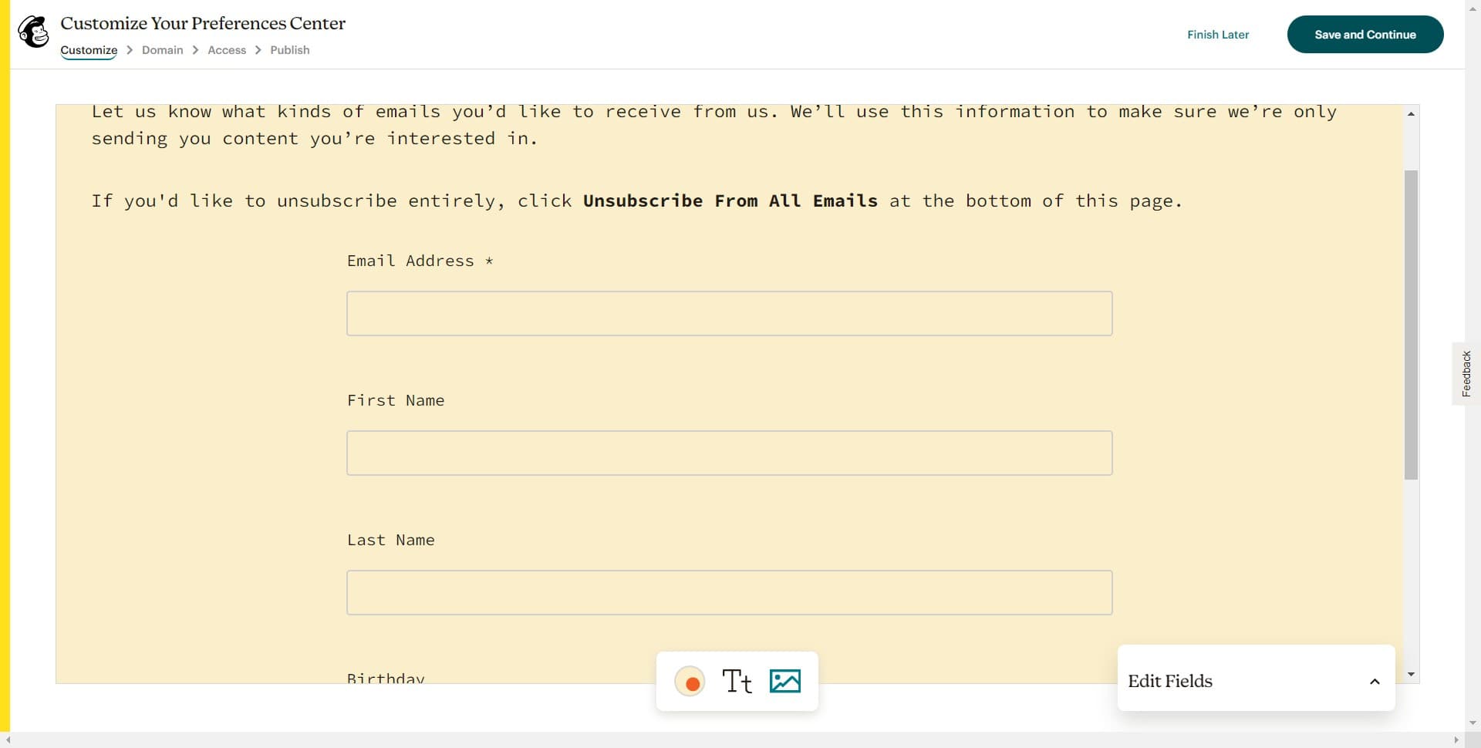This screenshot has height=748, width=1481.
Task: Switch to the Access step
Action: pos(227,50)
